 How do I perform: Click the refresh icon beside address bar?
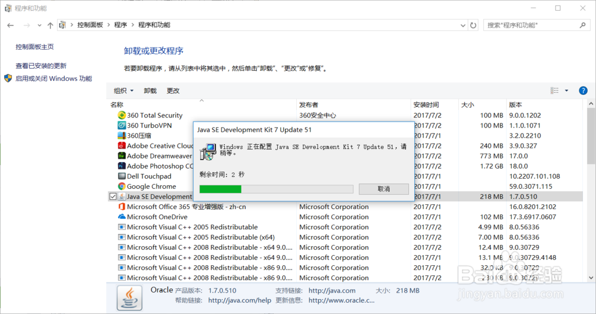pos(473,25)
